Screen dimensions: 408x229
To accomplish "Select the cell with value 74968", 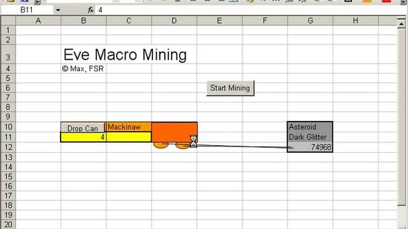I will coord(310,147).
